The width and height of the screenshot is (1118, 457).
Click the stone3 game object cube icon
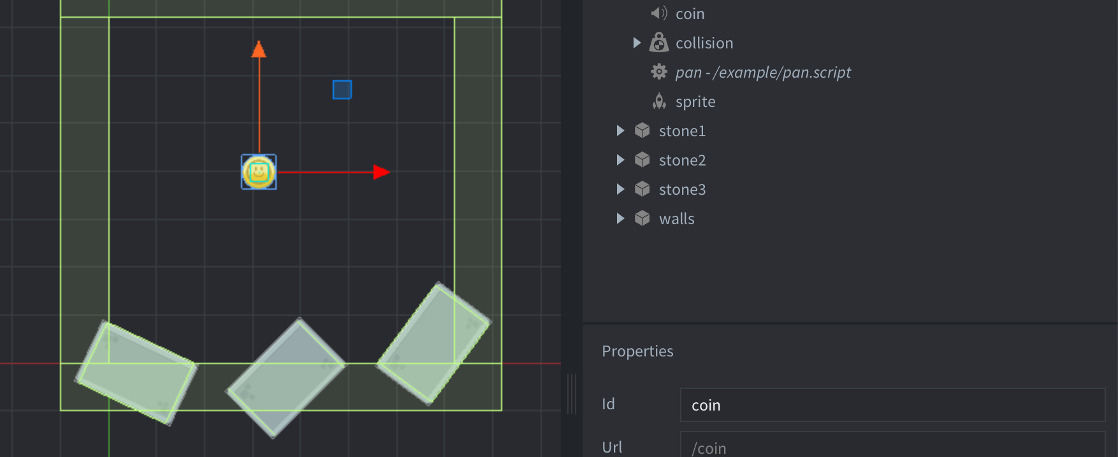tap(642, 189)
